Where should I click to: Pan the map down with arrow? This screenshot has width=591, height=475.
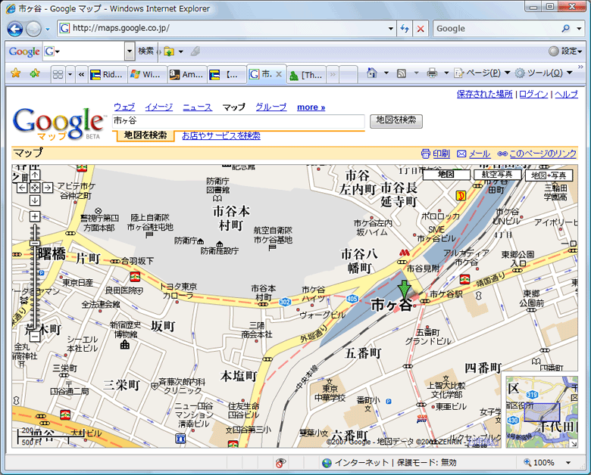click(35, 200)
